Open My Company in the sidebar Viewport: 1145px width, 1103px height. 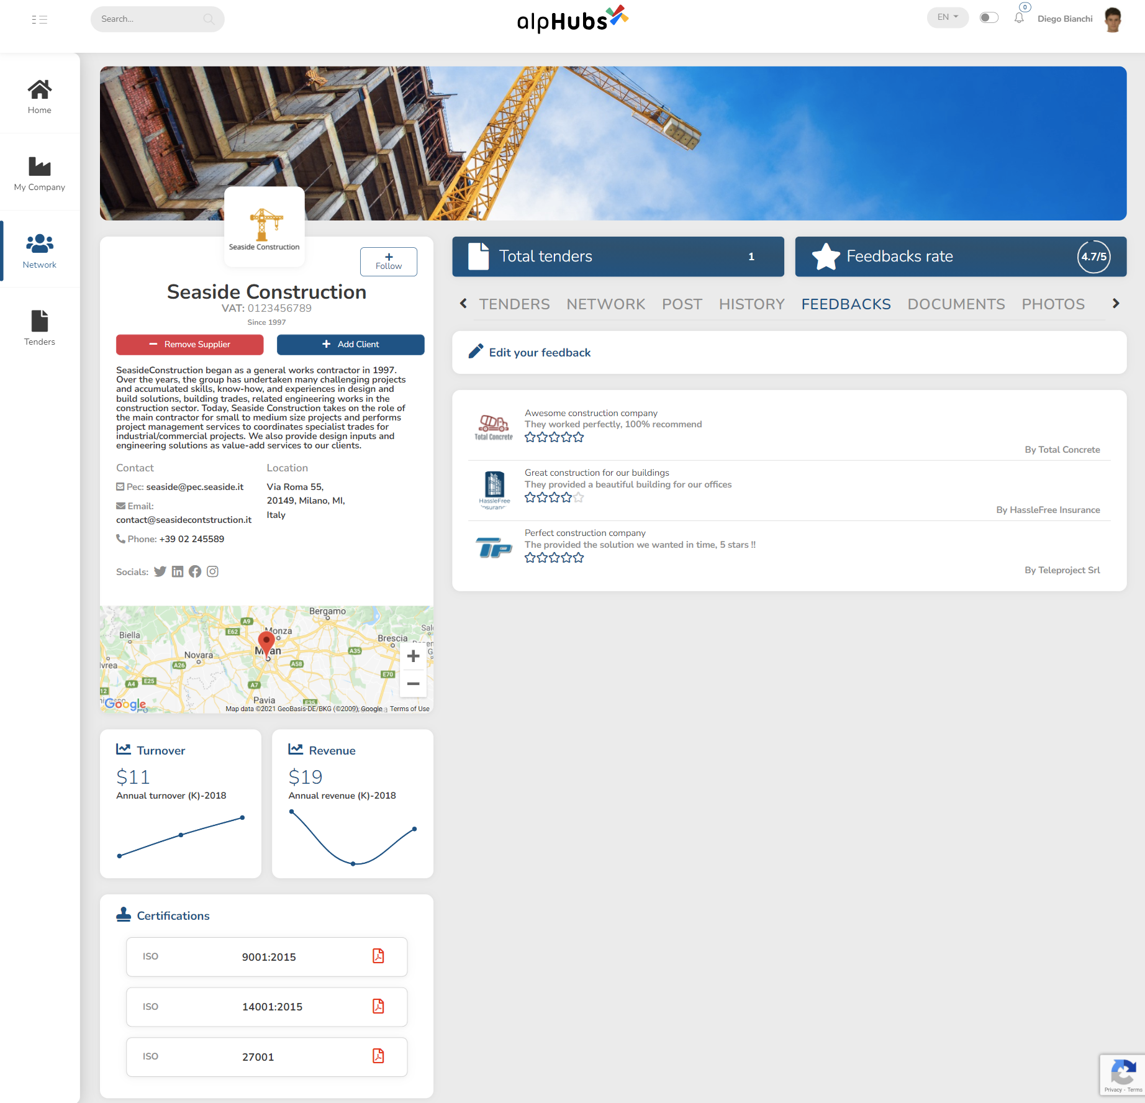tap(40, 173)
